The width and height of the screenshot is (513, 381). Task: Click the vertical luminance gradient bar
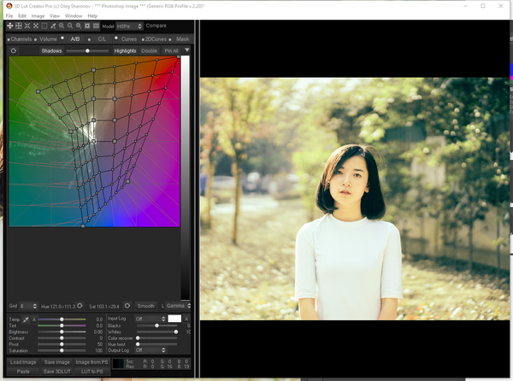pyautogui.click(x=186, y=178)
